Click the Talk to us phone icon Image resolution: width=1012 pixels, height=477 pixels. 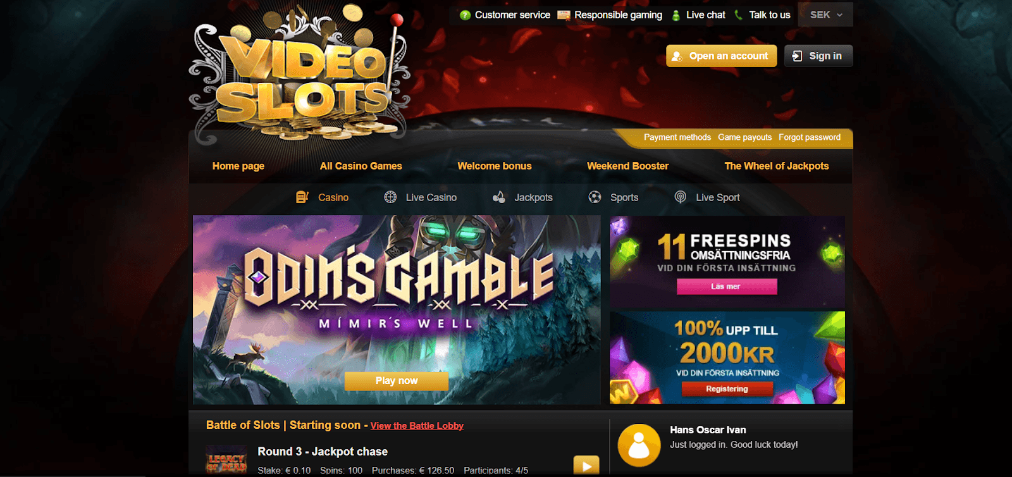[738, 15]
